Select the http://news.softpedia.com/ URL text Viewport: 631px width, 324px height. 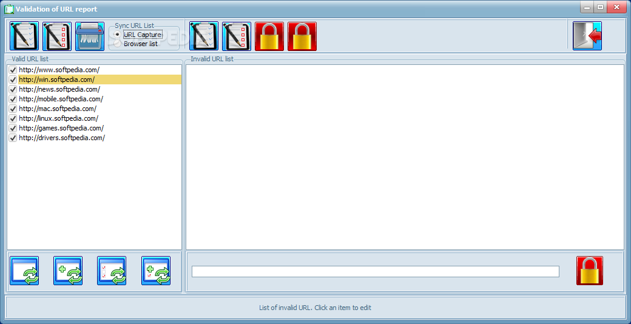pyautogui.click(x=59, y=89)
